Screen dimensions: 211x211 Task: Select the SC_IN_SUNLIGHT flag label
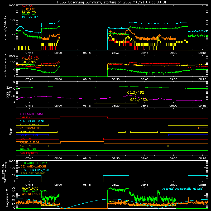point(30,124)
